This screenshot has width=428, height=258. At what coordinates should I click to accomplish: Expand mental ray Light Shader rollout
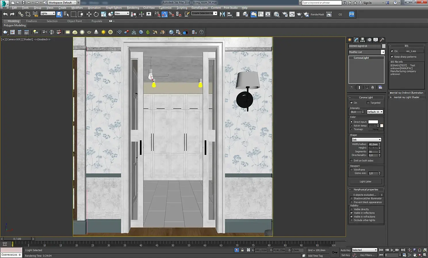[x=406, y=97]
